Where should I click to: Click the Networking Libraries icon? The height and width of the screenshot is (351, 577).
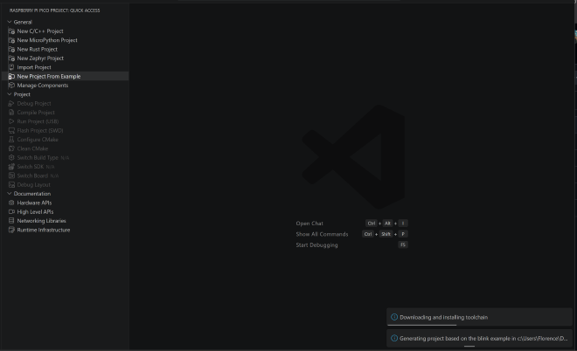point(11,221)
